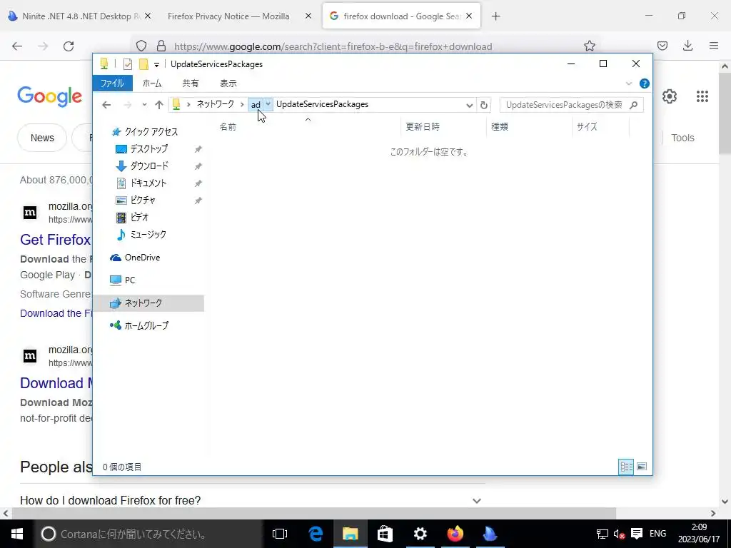Open Explorer help with blue question mark
The image size is (731, 548).
pyautogui.click(x=645, y=83)
